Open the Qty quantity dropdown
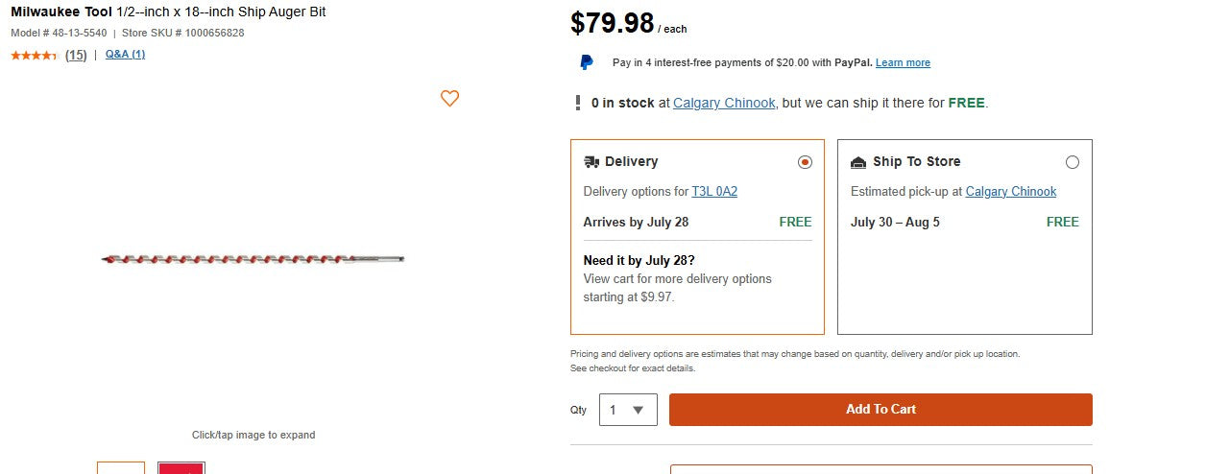This screenshot has height=474, width=1206. pos(628,410)
